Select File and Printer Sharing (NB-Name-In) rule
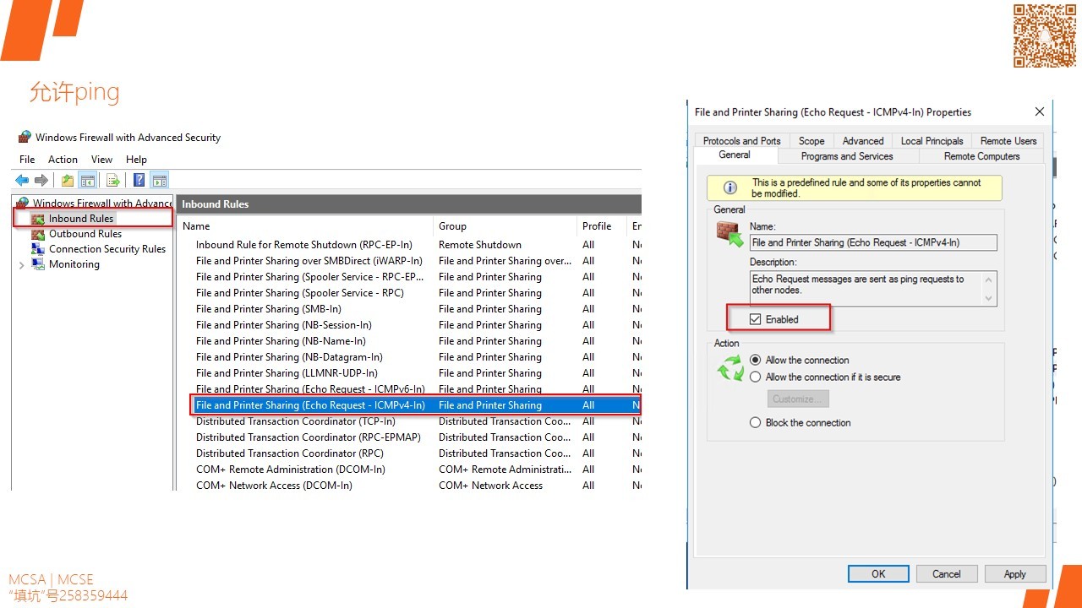Viewport: 1082px width, 608px height. click(418, 341)
